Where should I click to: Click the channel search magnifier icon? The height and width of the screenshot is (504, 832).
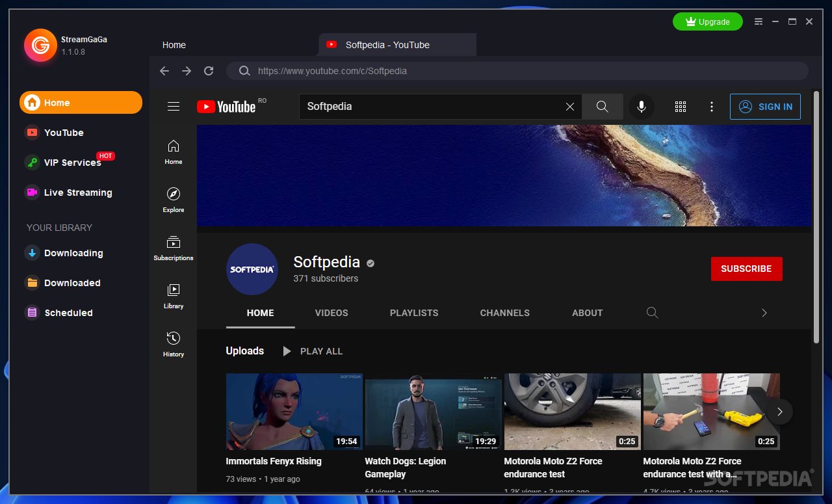[652, 313]
